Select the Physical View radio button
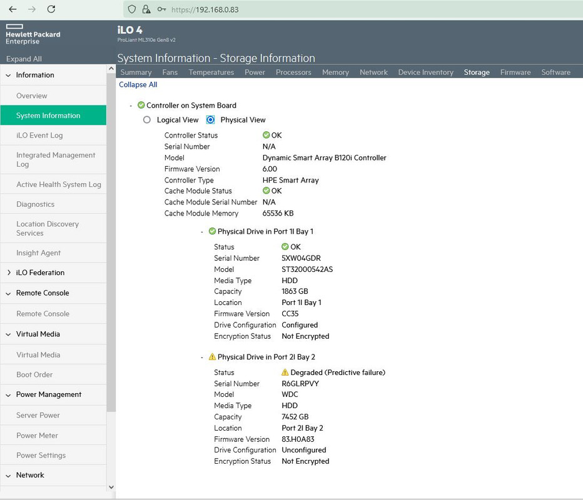 (210, 119)
